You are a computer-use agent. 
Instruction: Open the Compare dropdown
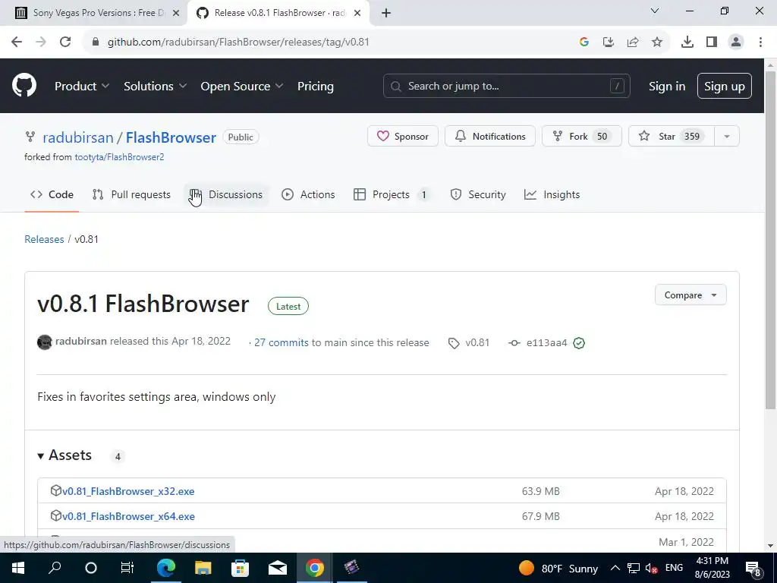click(690, 295)
